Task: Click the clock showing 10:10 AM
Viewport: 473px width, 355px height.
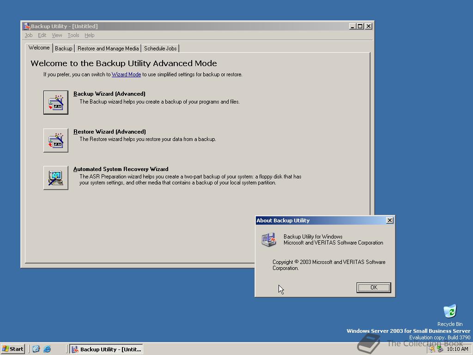Action: pos(457,349)
